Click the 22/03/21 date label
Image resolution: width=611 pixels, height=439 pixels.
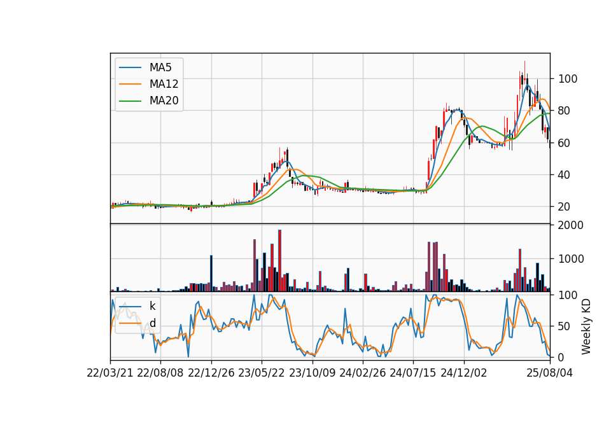(110, 373)
